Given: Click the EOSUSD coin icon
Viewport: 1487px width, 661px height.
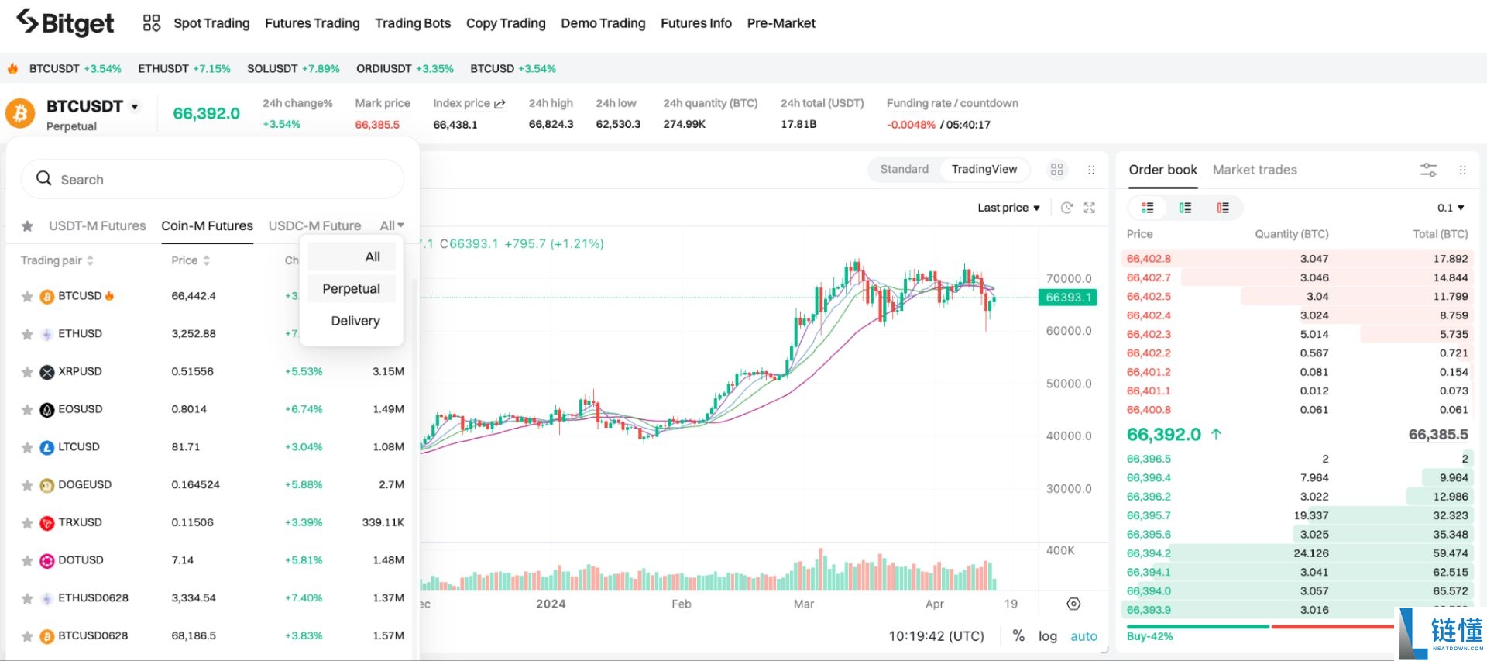Looking at the screenshot, I should [x=47, y=410].
